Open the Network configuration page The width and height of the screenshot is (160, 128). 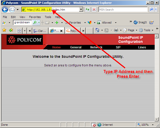96,47
